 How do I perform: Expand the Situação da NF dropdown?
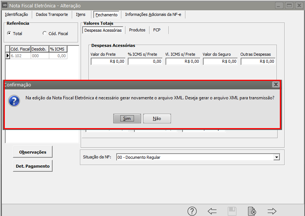tap(276, 157)
